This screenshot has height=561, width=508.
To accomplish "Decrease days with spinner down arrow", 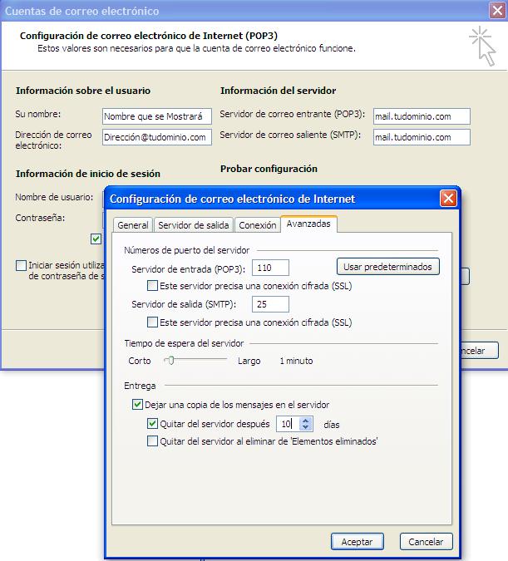I will (305, 427).
